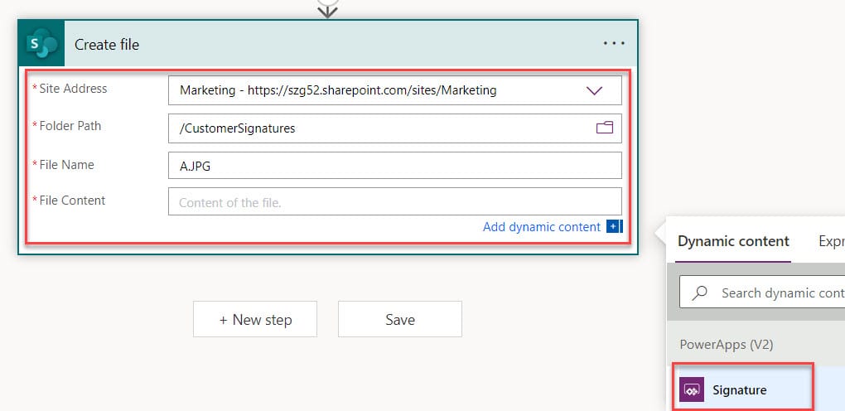Click the Search dynamic content box
Screen dimensions: 845x411
(x=762, y=293)
